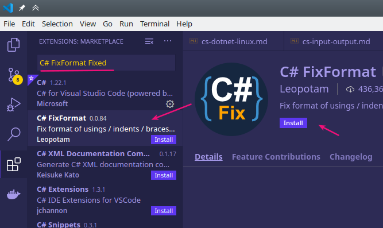Switch to the Feature Contributions tab
The height and width of the screenshot is (228, 383).
[x=276, y=157]
